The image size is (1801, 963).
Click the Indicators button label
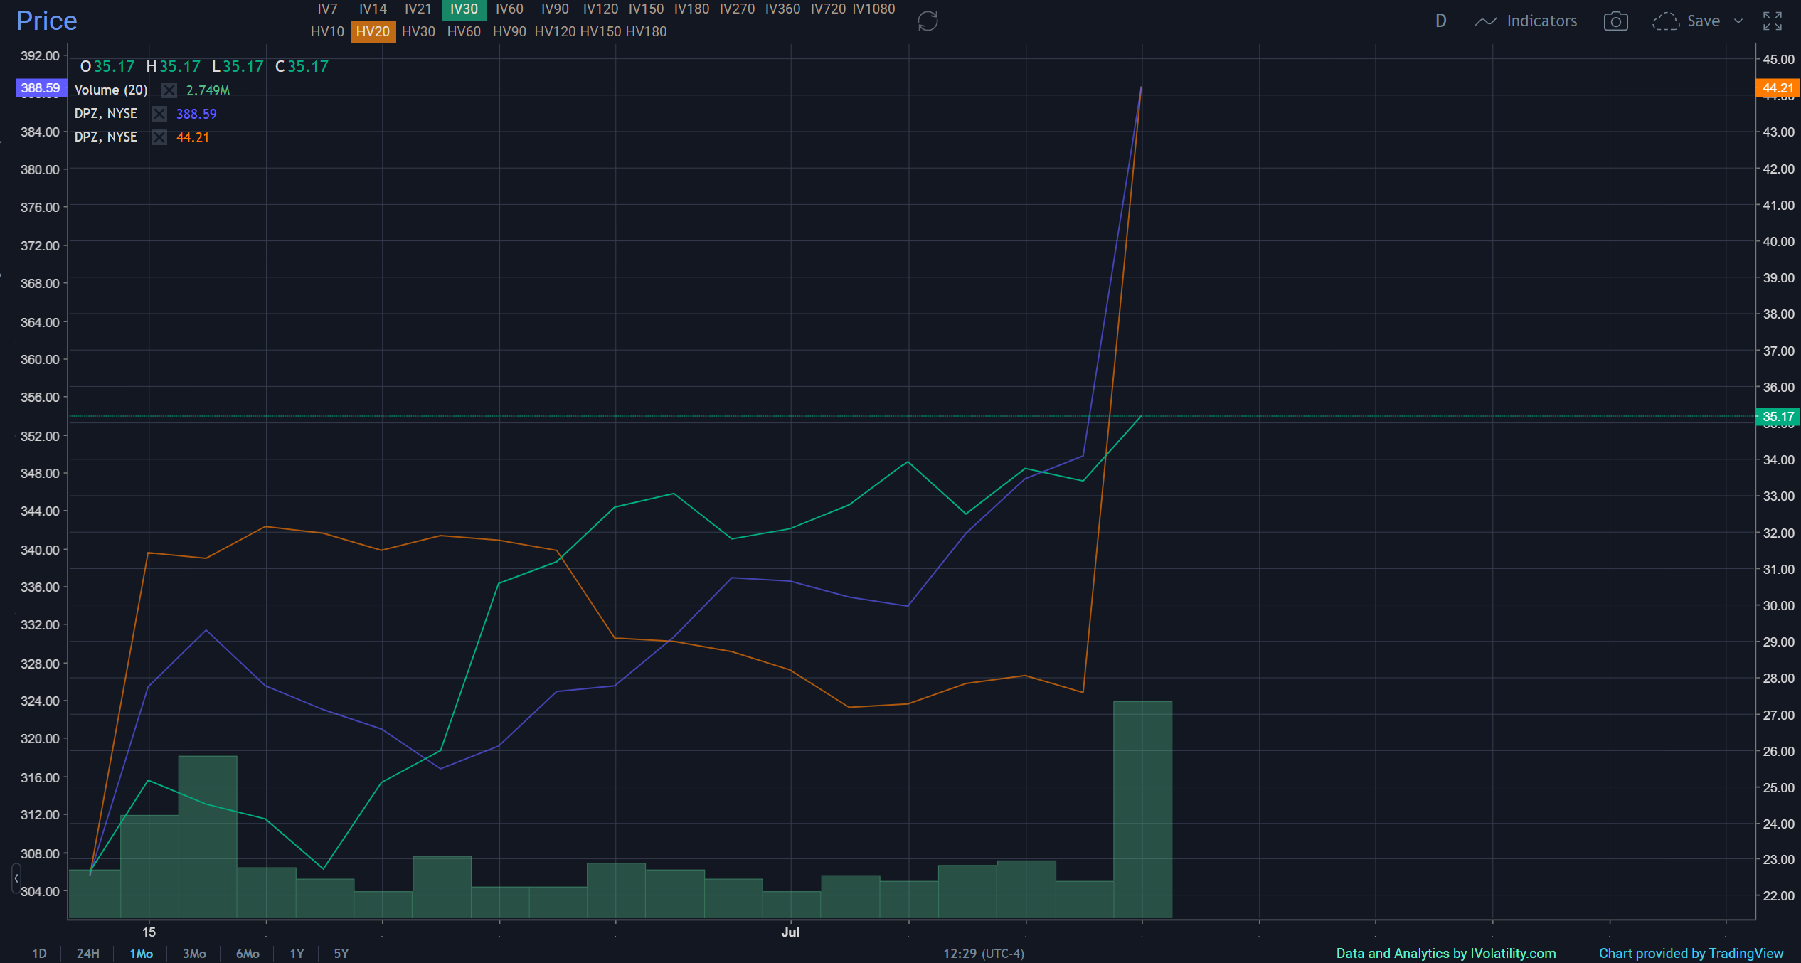(x=1541, y=21)
